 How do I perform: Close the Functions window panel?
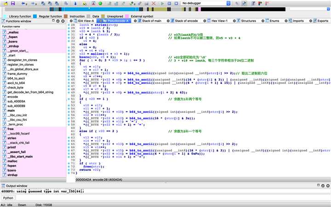click(x=63, y=21)
